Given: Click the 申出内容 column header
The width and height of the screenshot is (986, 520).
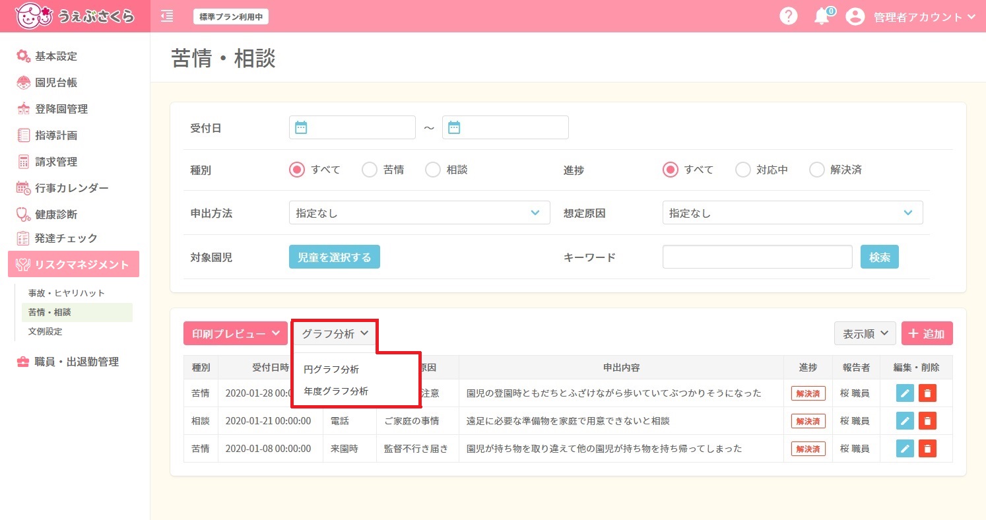Looking at the screenshot, I should 621,368.
